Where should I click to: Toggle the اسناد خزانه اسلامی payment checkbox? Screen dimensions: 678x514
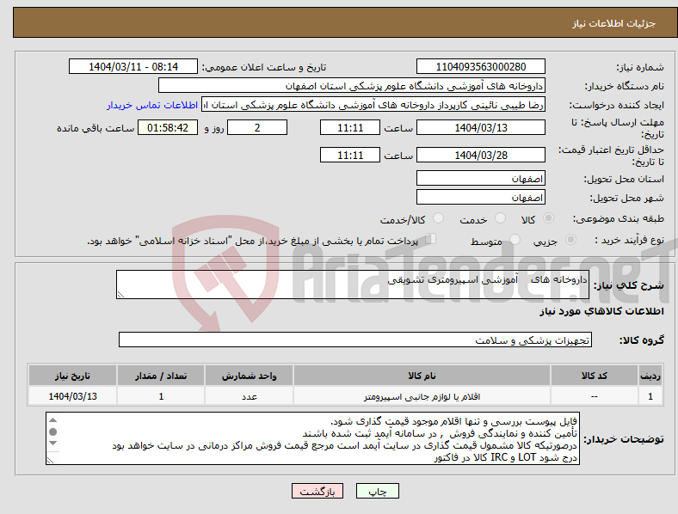[431, 239]
